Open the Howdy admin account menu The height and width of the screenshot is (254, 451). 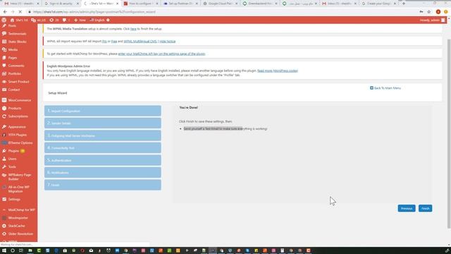coord(432,20)
